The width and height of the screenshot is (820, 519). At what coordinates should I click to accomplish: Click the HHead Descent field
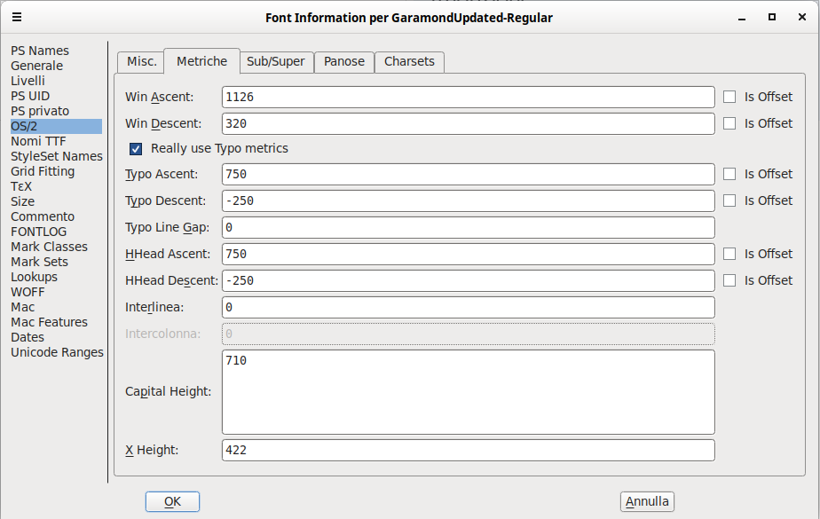point(468,280)
